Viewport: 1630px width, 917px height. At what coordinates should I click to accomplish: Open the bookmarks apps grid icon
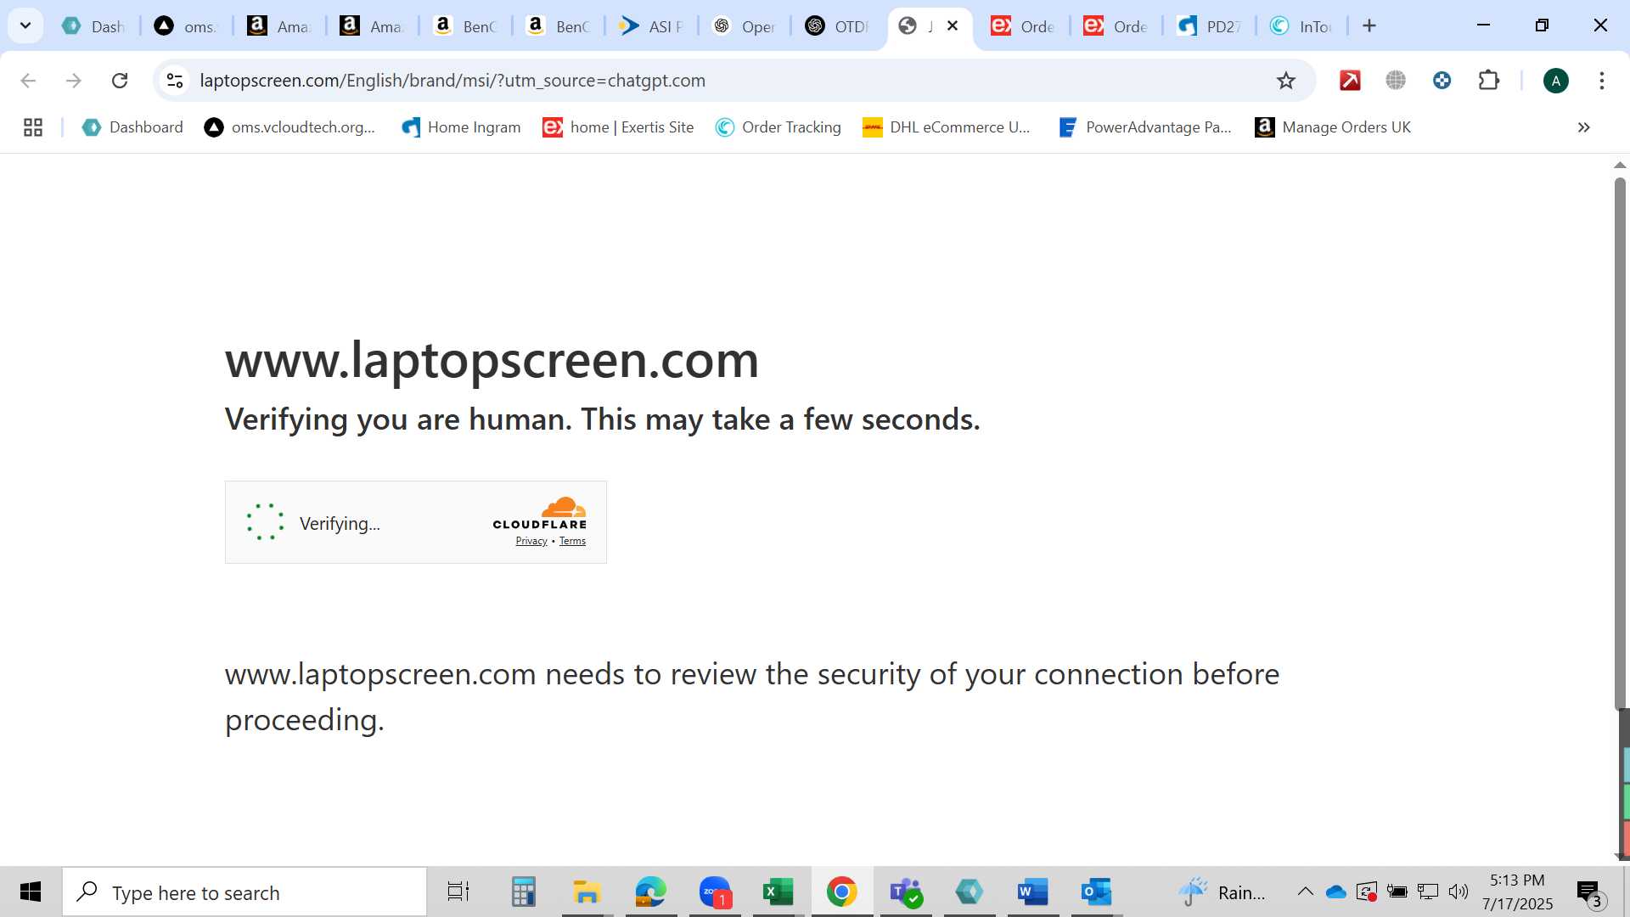tap(33, 127)
